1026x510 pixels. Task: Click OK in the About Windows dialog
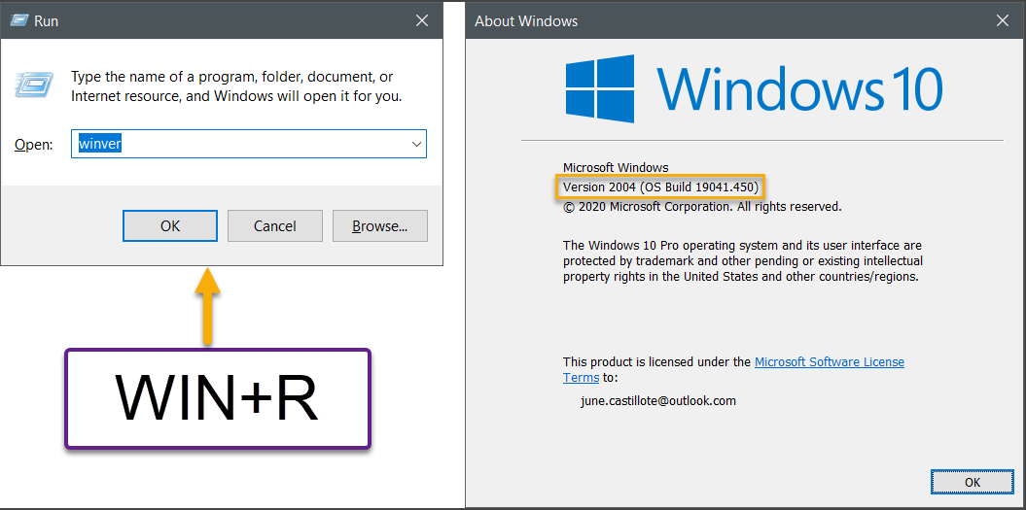coord(973,482)
